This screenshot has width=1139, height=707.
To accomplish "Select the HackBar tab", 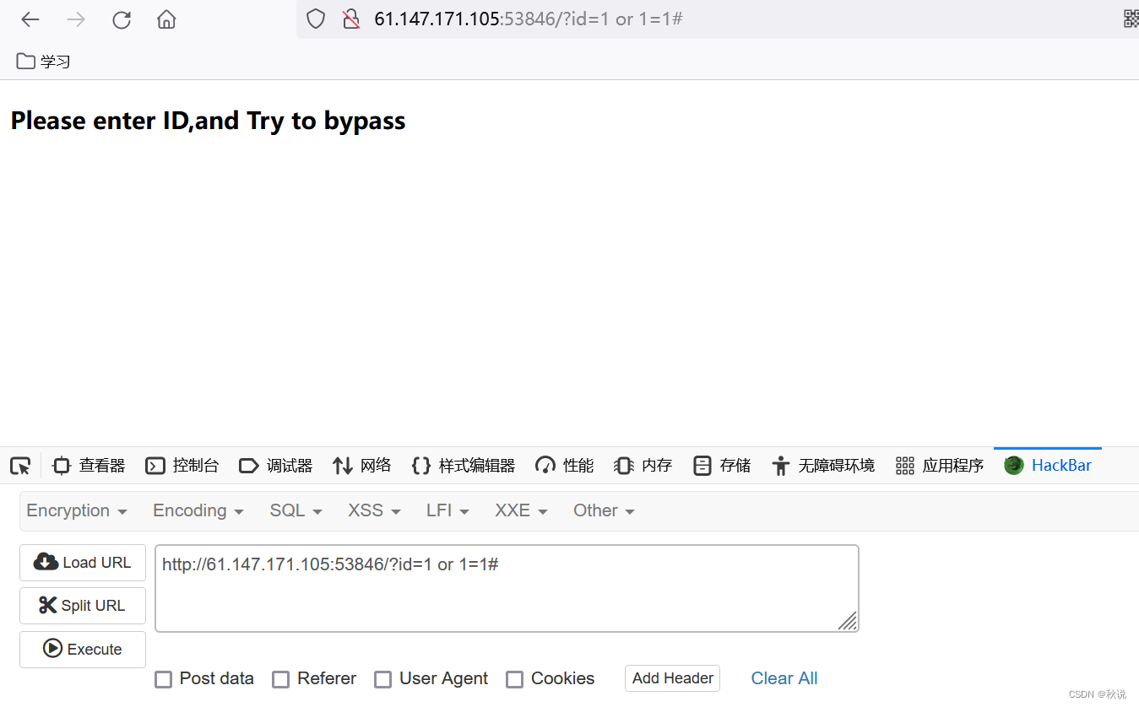I will pyautogui.click(x=1048, y=465).
